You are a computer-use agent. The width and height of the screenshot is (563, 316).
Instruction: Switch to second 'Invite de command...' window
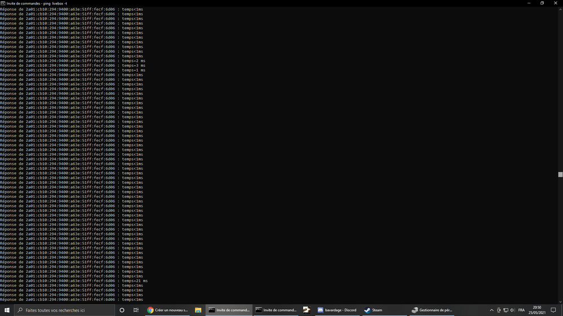click(276, 310)
